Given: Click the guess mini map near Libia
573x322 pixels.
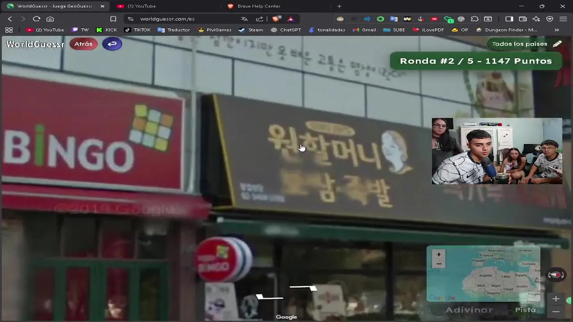Looking at the screenshot, I should (x=505, y=276).
